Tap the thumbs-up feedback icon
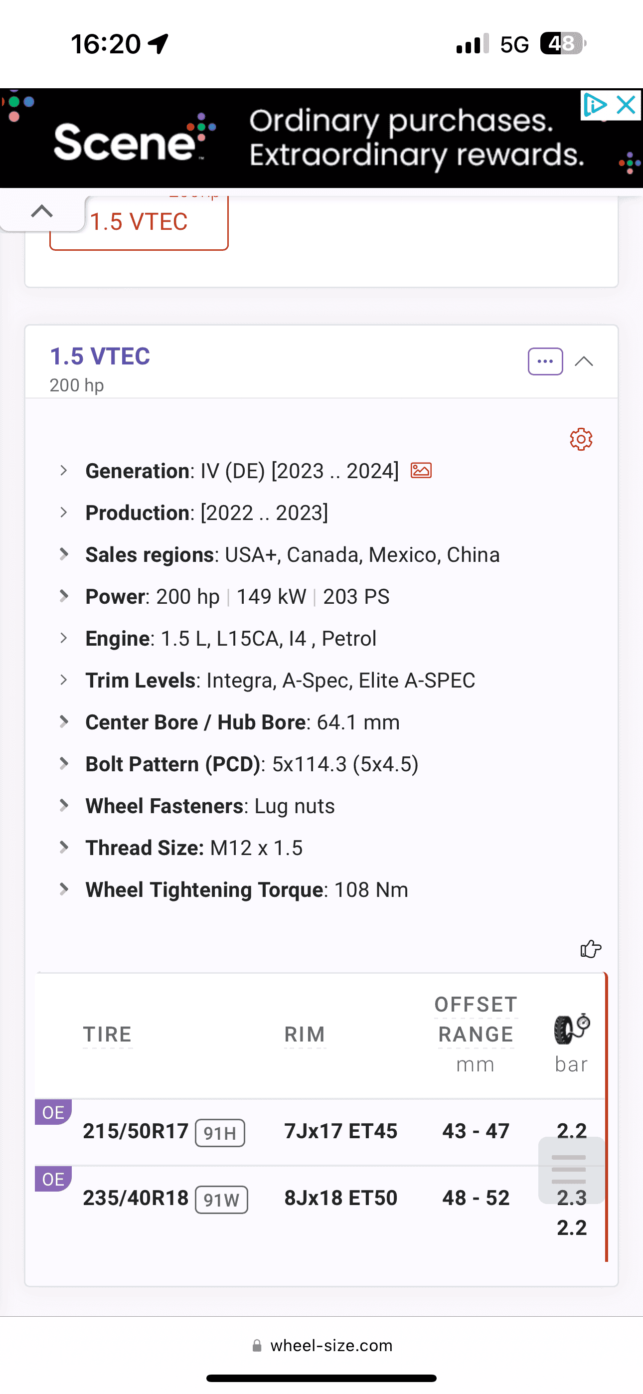The height and width of the screenshot is (1394, 643). click(591, 949)
